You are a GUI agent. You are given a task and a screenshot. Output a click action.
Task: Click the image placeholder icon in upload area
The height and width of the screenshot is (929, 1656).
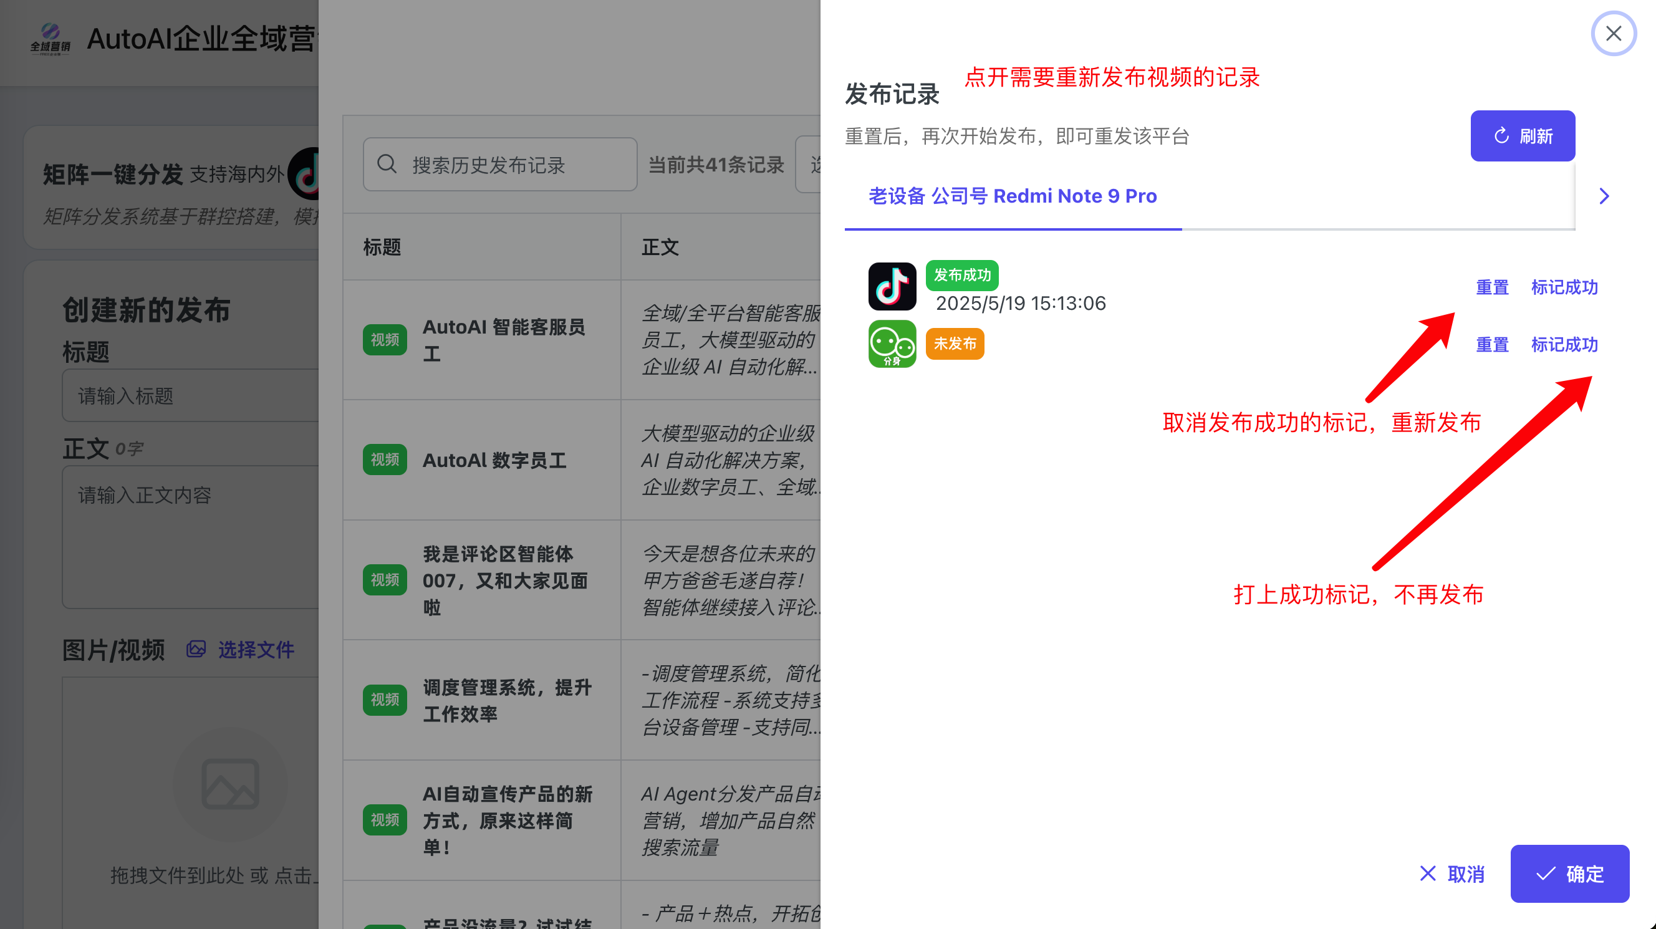click(230, 784)
